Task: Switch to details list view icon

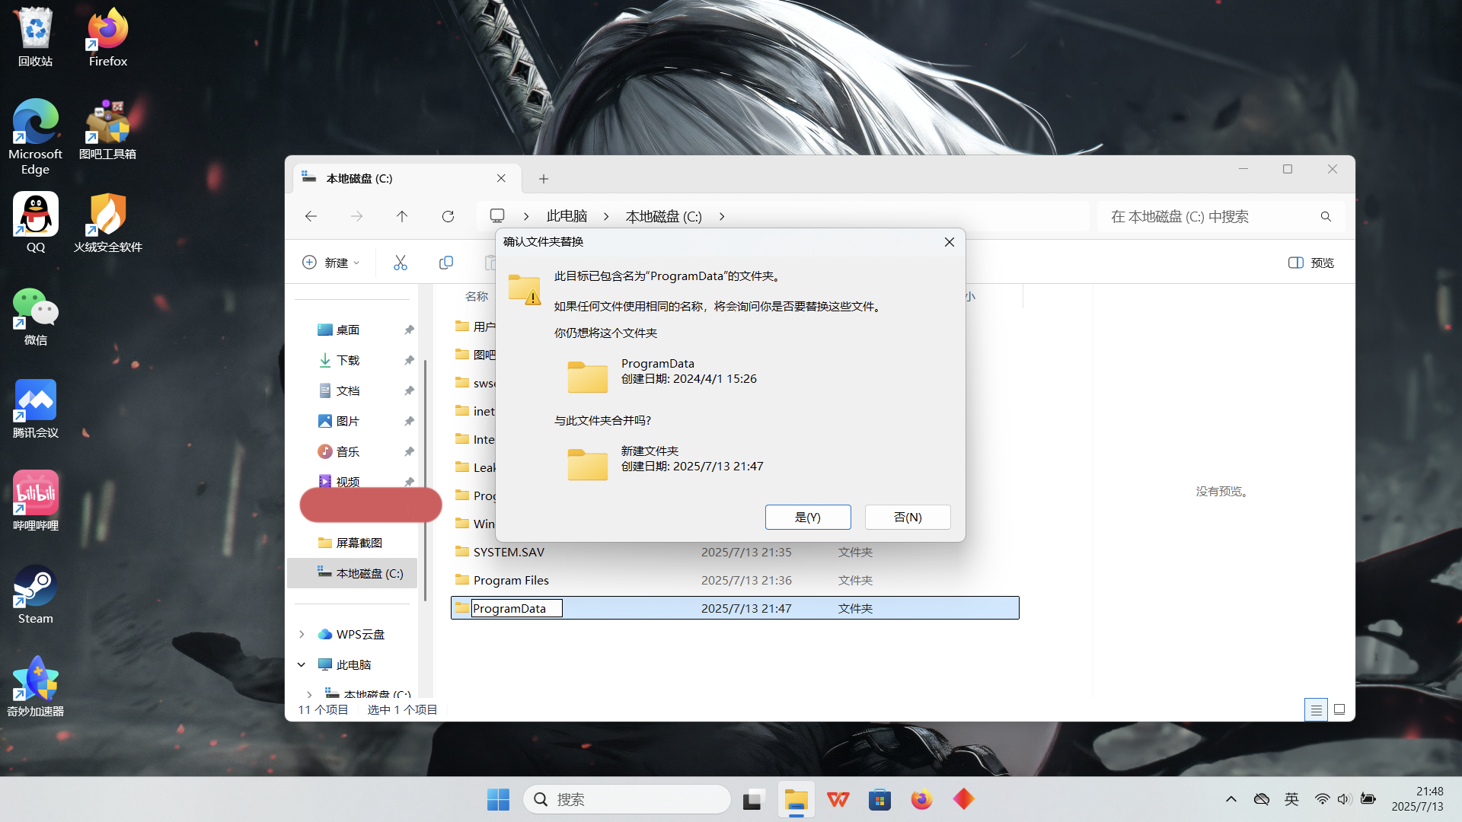Action: tap(1316, 709)
